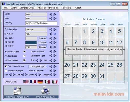Screen dimensions: 130x102
Task: Click the Preview Mode notice banner
Action: [x=94, y=51]
